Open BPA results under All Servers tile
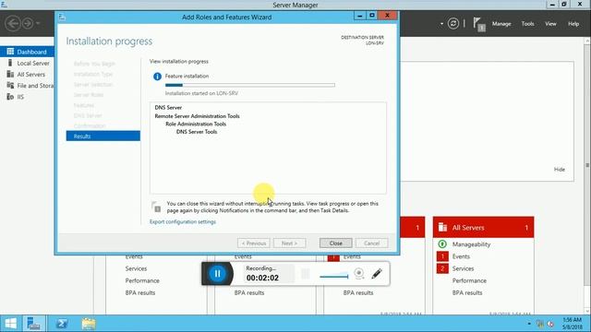This screenshot has width=591, height=332. 467,292
